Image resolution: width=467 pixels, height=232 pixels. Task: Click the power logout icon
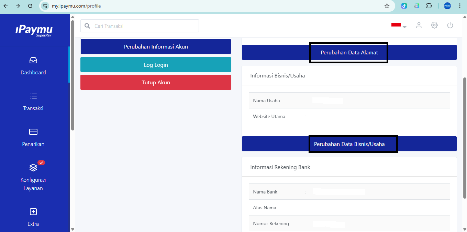450,25
